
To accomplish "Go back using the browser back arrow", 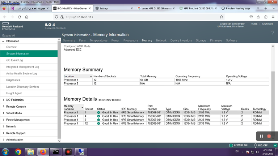I will (5, 17).
